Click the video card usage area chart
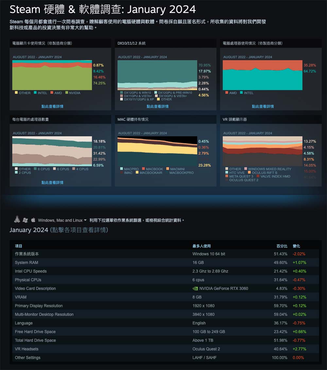 [x=52, y=75]
